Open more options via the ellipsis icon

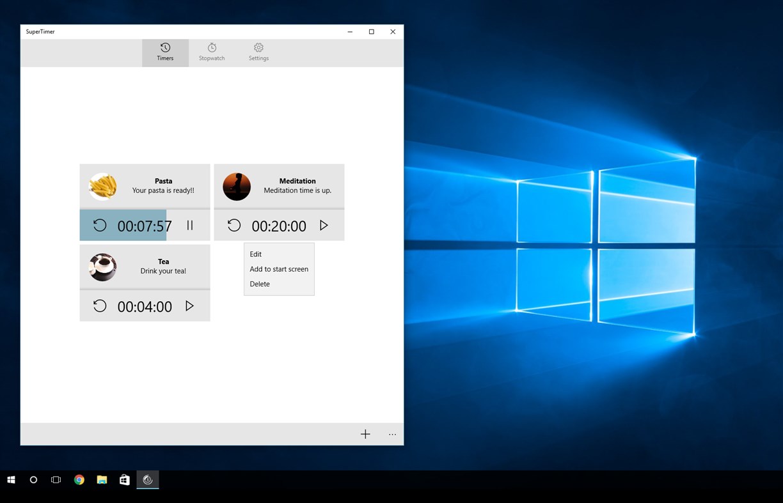(392, 434)
